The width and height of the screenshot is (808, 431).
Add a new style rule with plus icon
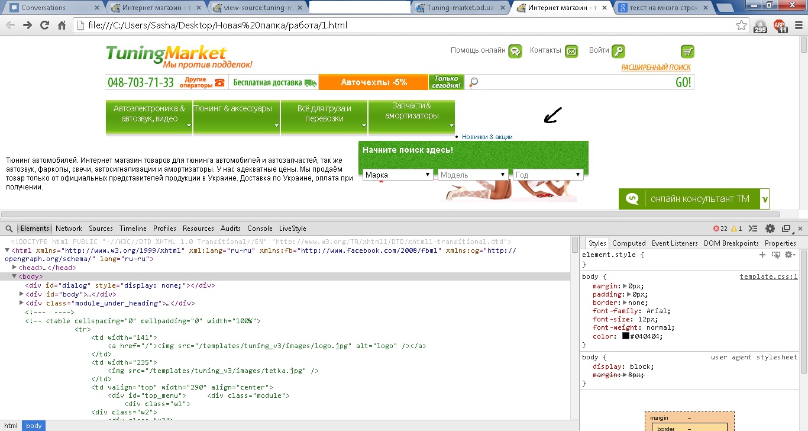point(763,255)
